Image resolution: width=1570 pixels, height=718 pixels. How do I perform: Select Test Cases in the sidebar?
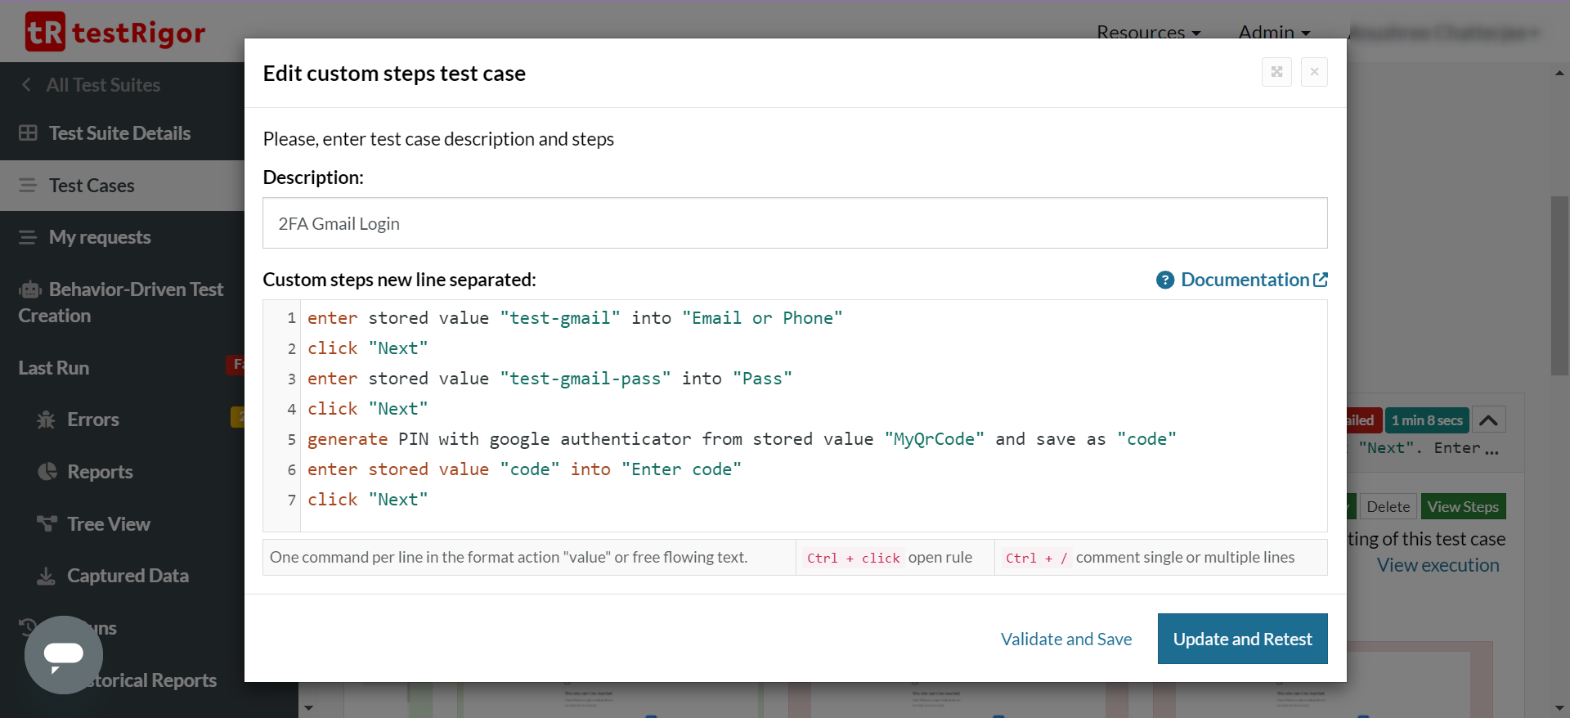coord(92,186)
